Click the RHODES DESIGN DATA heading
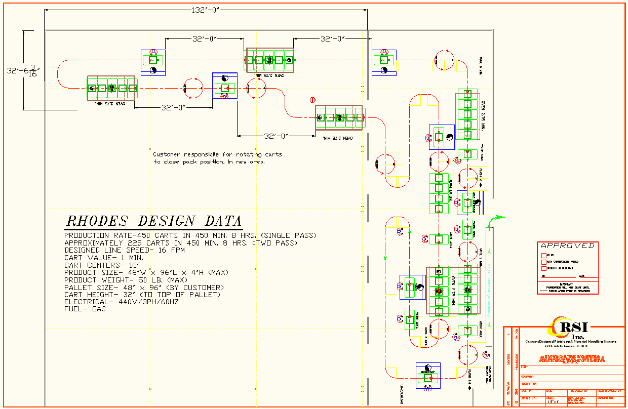Viewport: 628px width, 409px height. click(x=154, y=221)
